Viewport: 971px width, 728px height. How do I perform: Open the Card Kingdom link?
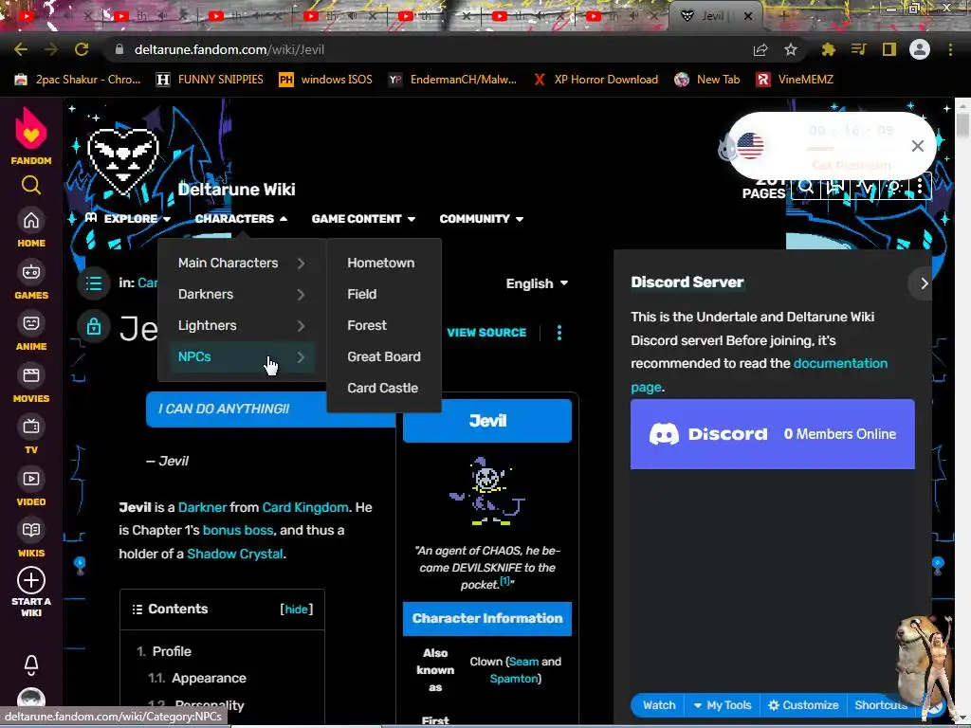[305, 508]
